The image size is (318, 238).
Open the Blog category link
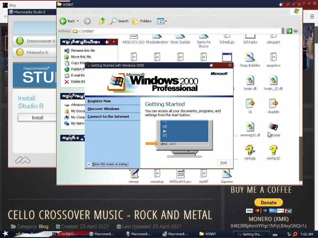43,227
